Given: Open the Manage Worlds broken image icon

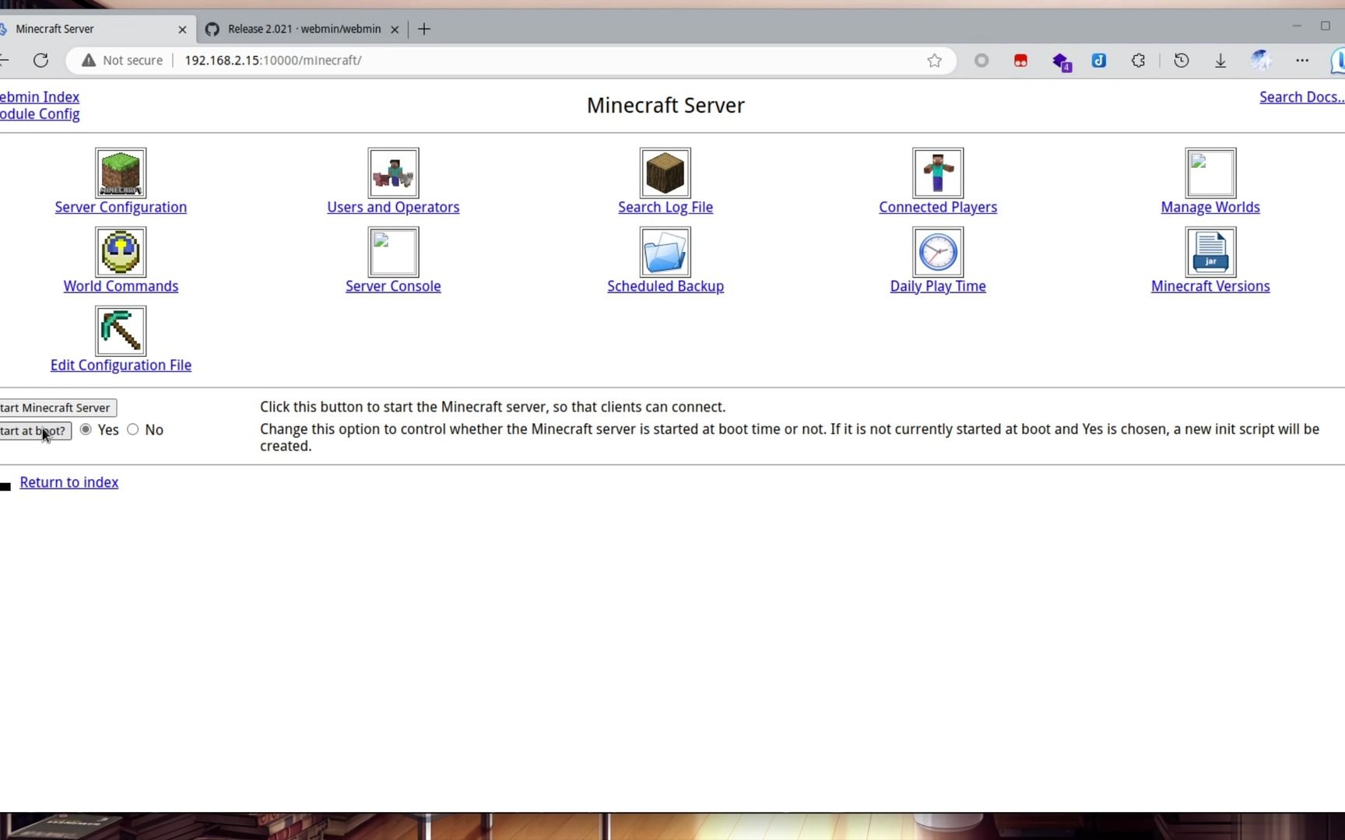Looking at the screenshot, I should [x=1210, y=173].
